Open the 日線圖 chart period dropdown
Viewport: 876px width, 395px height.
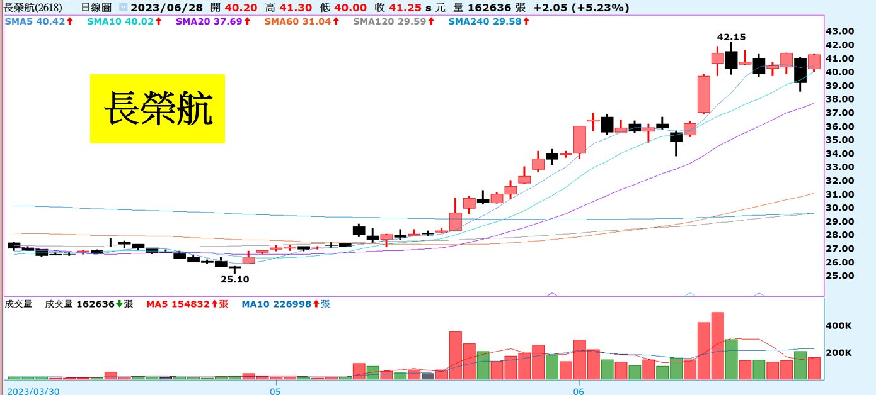click(x=122, y=8)
